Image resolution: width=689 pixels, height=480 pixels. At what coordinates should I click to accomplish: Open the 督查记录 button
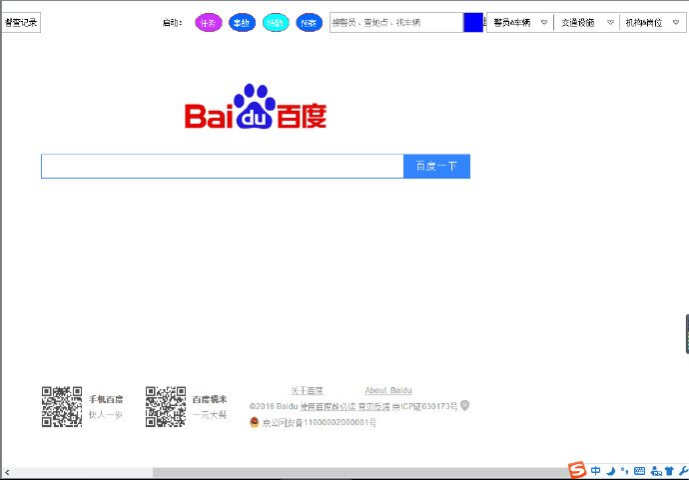(x=21, y=22)
